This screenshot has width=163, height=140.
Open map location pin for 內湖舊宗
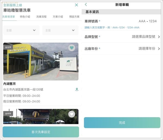click(77, 89)
